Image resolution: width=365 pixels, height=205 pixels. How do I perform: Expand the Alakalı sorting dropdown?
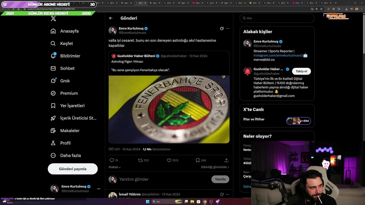(x=115, y=167)
